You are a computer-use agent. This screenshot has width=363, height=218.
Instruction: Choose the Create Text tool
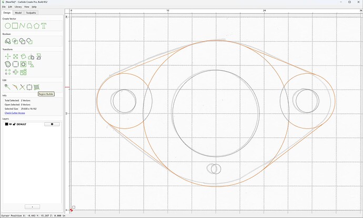pyautogui.click(x=44, y=26)
